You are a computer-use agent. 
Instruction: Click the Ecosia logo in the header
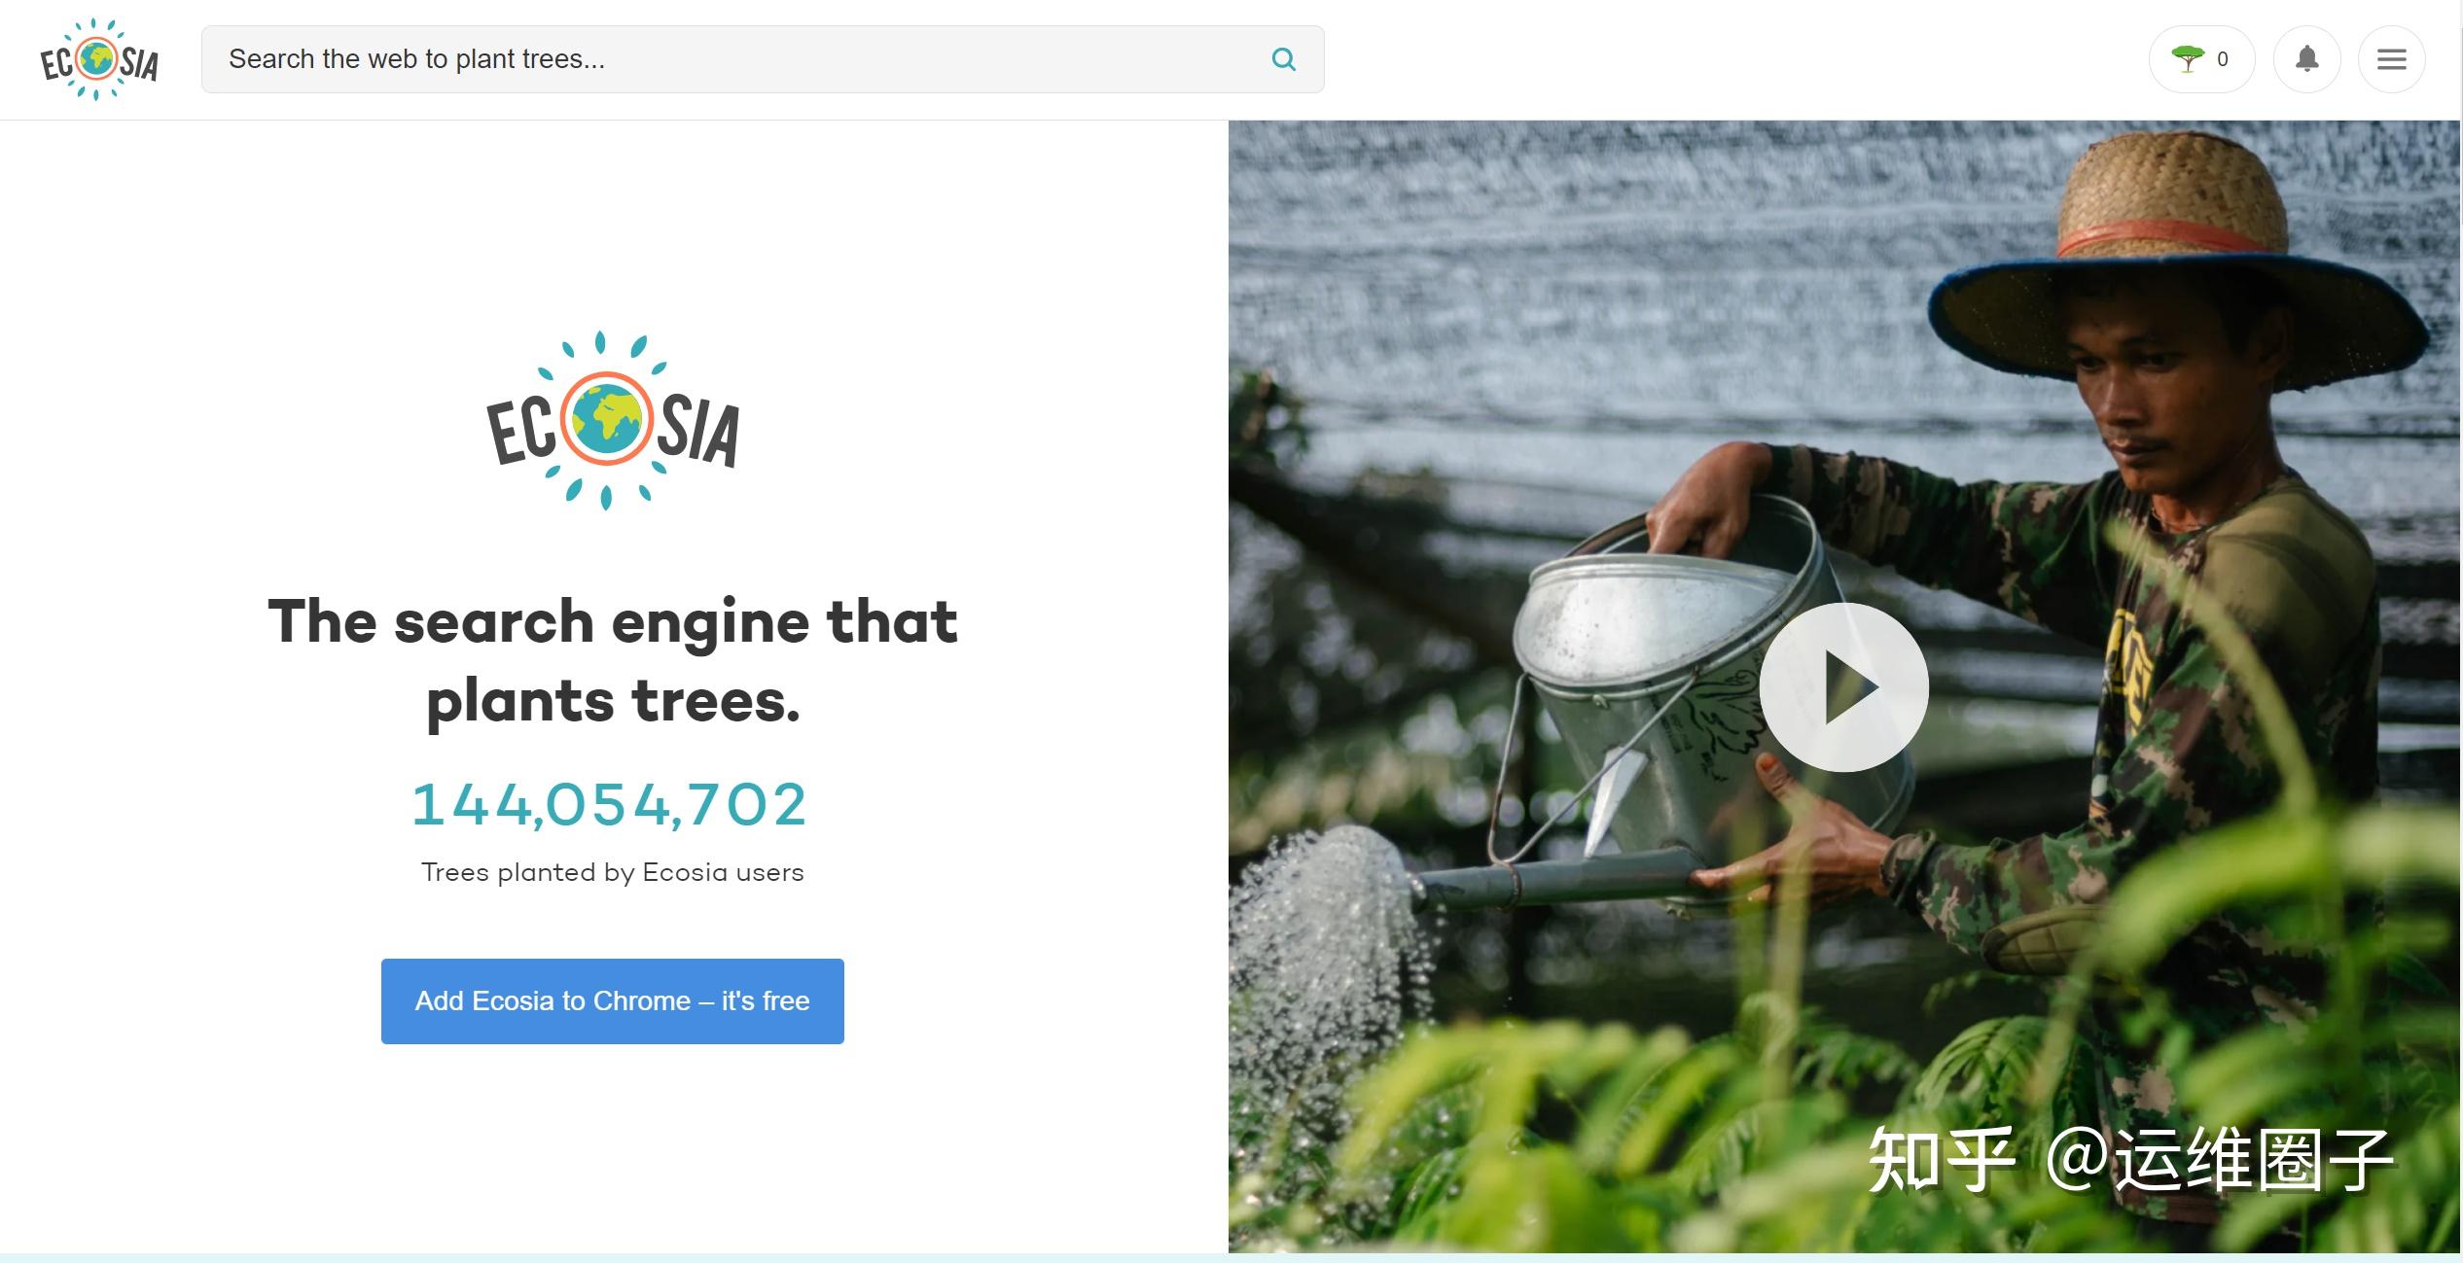tap(98, 59)
